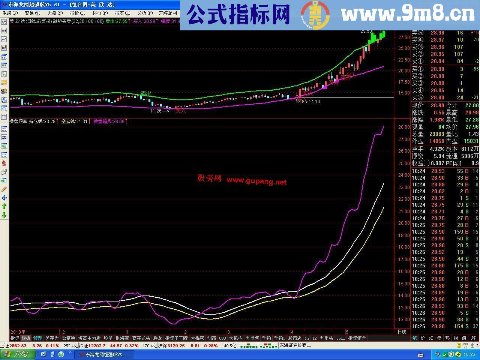Viewport: 480px width, 360px height.
Task: Select the 模板 tab at the bottom
Action: [x=26, y=338]
